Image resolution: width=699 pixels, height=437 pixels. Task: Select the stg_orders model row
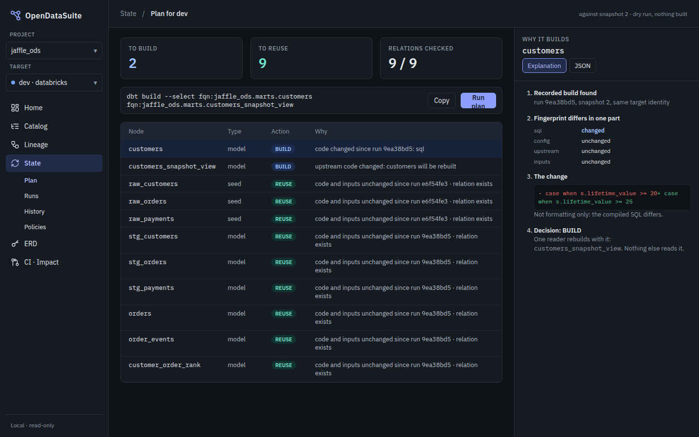tap(311, 266)
